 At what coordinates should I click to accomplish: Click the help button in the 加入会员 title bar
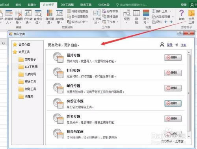180,33
